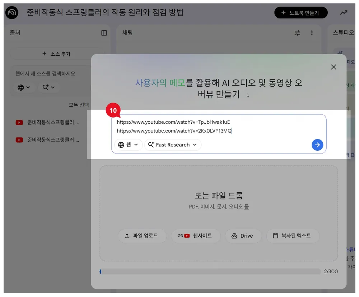Click the 복사된 텍스트 button
The image size is (359, 297).
pyautogui.click(x=293, y=236)
